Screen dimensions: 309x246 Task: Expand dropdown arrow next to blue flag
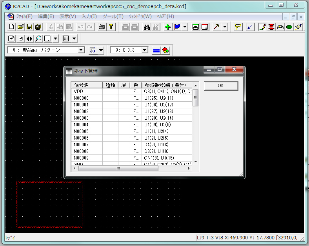click(x=185, y=27)
